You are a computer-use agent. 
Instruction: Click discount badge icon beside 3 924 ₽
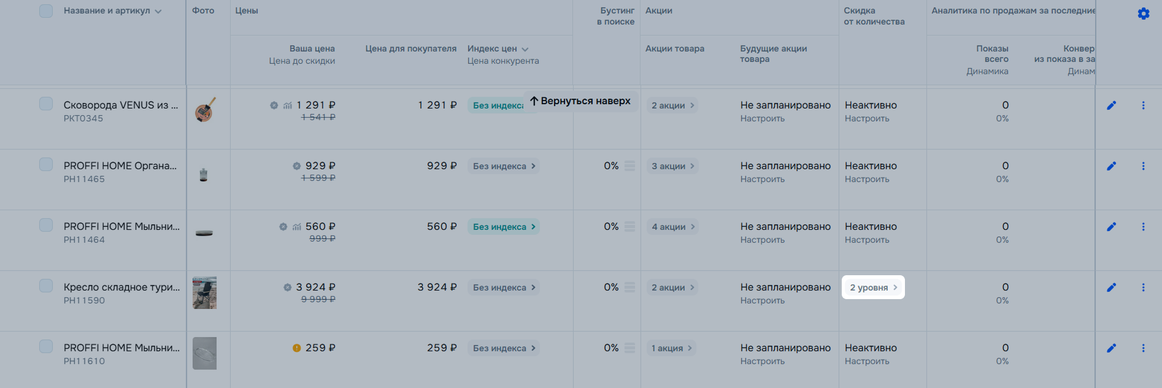[x=287, y=287]
